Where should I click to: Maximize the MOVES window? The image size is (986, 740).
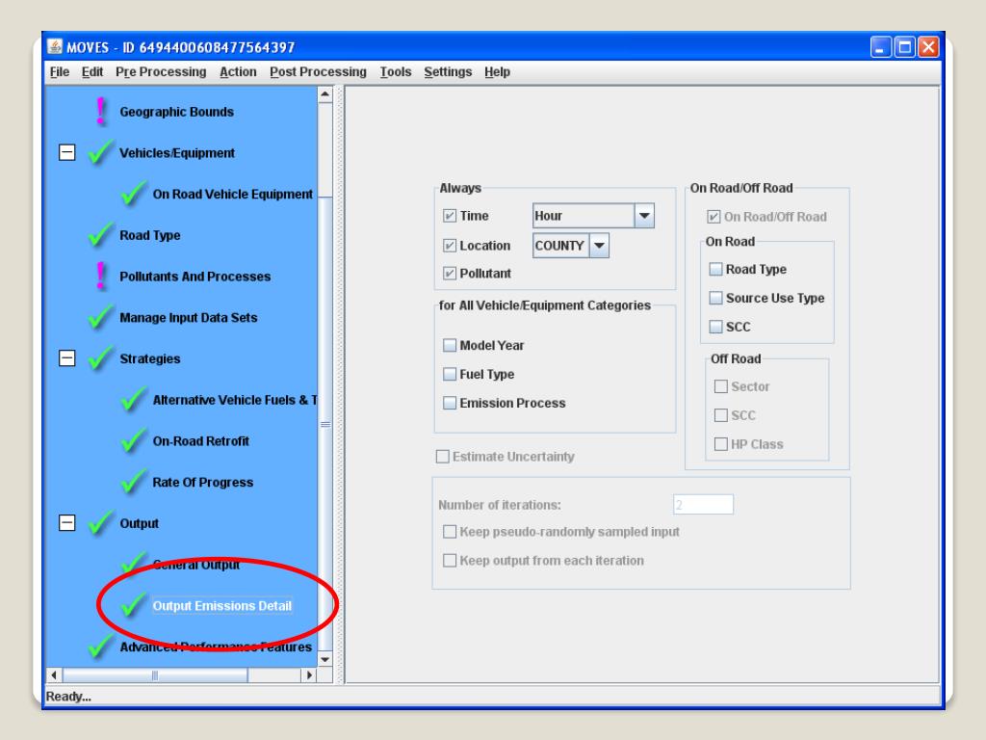click(904, 47)
